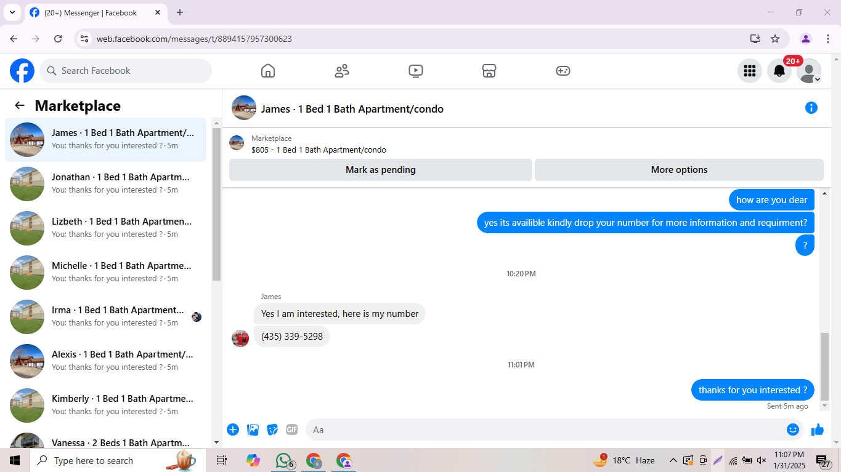Go to the Home feed icon

[268, 71]
